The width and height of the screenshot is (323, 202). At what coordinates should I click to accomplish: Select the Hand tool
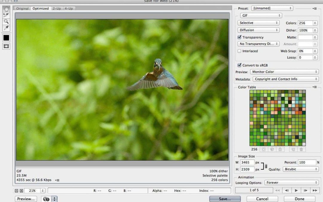(6, 9)
